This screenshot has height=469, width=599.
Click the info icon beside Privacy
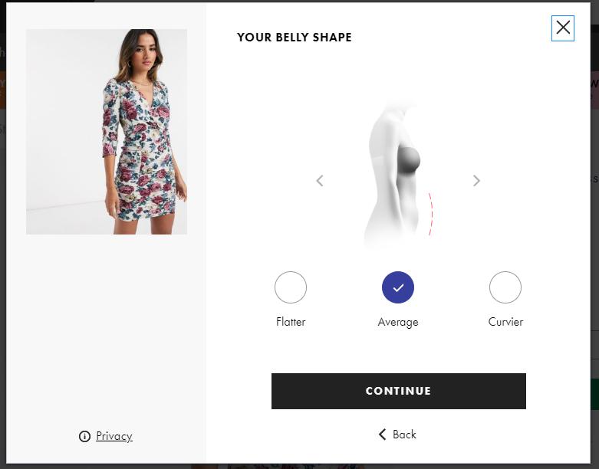pyautogui.click(x=84, y=436)
